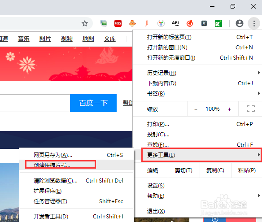Select 清除浏览数据 clear browsing data

point(77,181)
